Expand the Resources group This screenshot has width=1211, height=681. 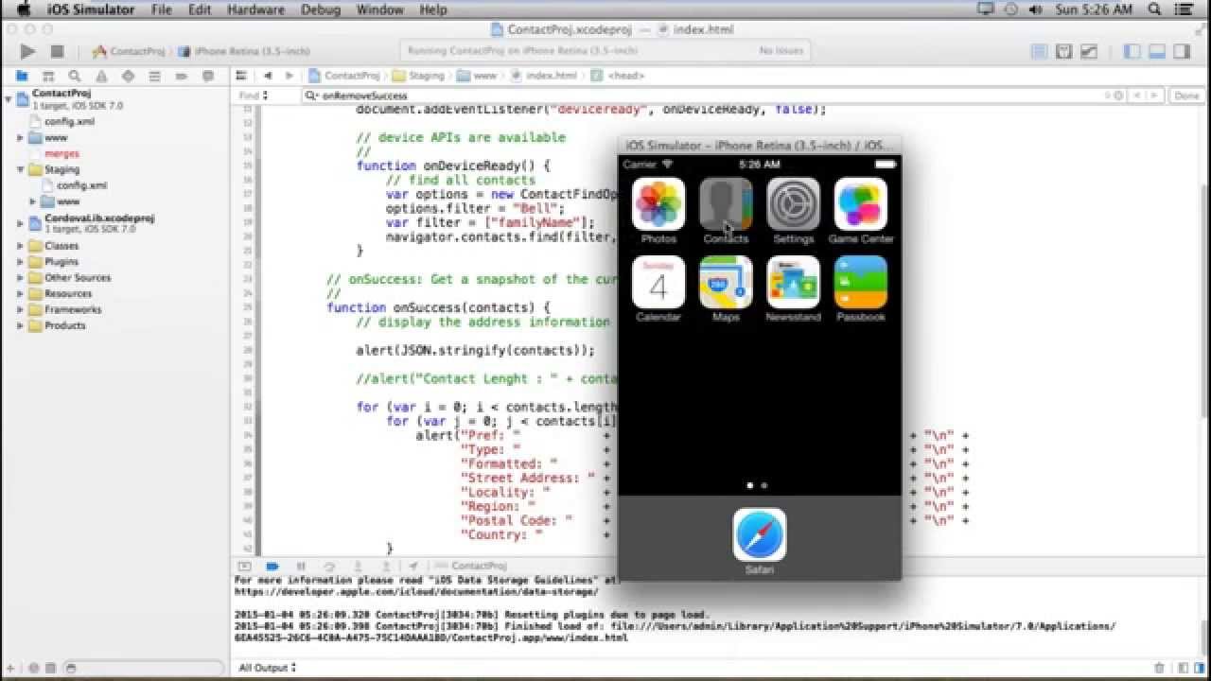pos(20,294)
